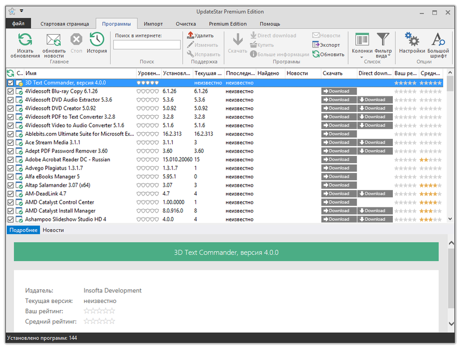Click the internet search input field
The height and width of the screenshot is (351, 467).
(147, 45)
